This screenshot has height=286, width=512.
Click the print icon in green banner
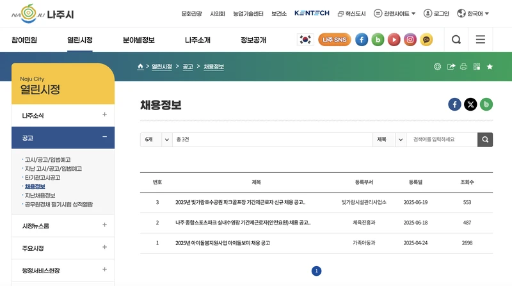click(x=463, y=67)
